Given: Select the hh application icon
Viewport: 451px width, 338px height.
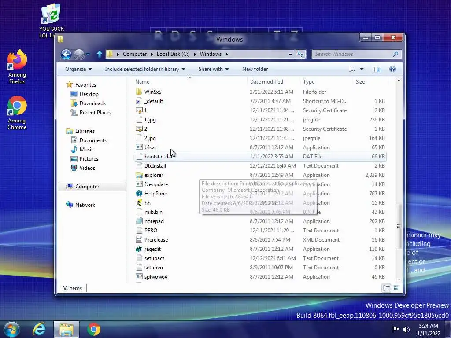Looking at the screenshot, I should [139, 202].
